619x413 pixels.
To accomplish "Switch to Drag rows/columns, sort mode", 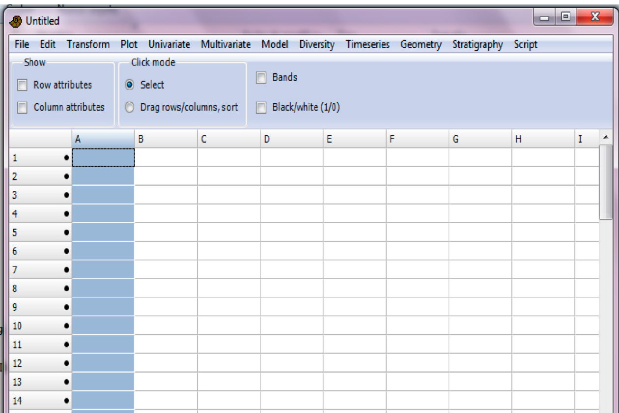I will 130,107.
